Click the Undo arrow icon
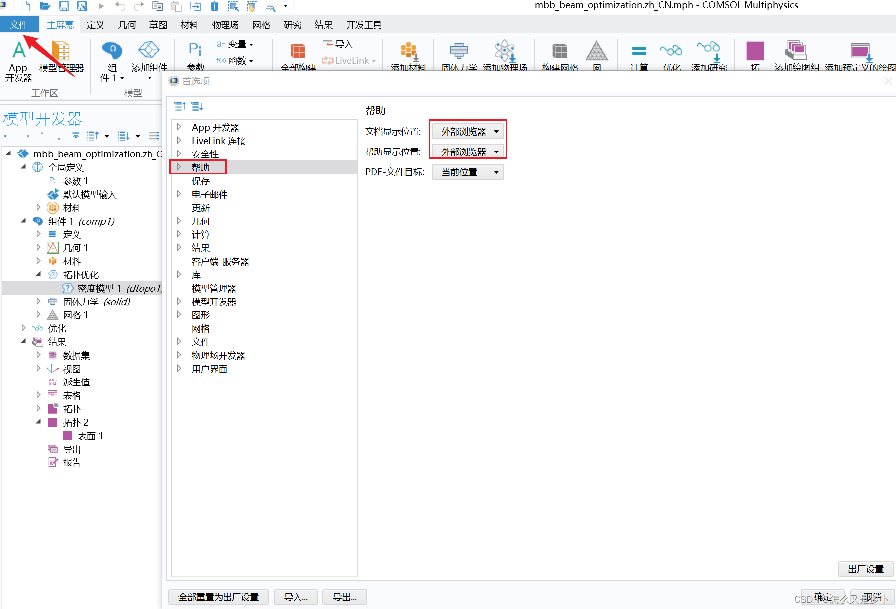The height and width of the screenshot is (609, 896). [120, 6]
